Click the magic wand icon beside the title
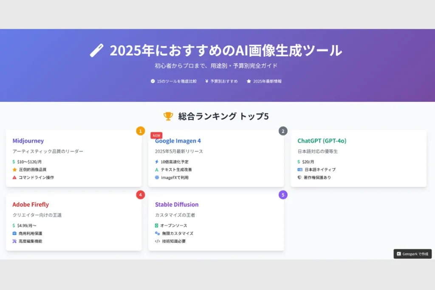The width and height of the screenshot is (435, 290). click(x=96, y=51)
